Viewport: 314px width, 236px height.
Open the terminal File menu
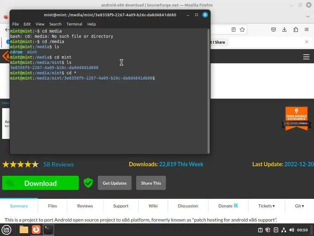coord(15,24)
